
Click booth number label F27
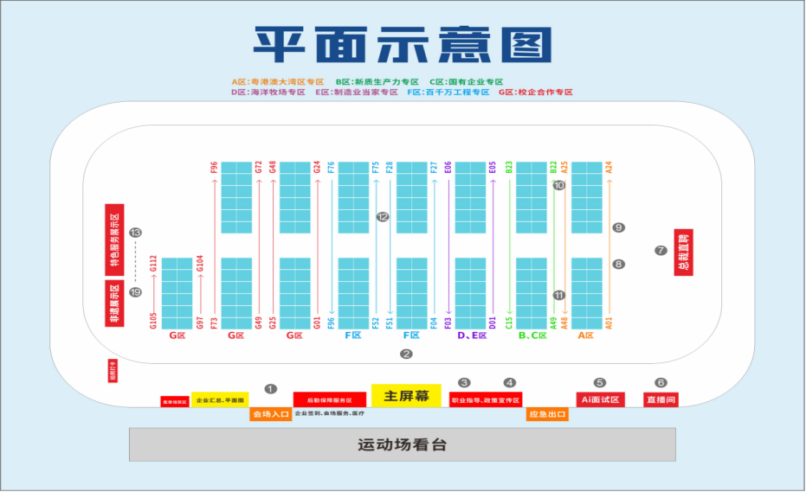(x=434, y=167)
